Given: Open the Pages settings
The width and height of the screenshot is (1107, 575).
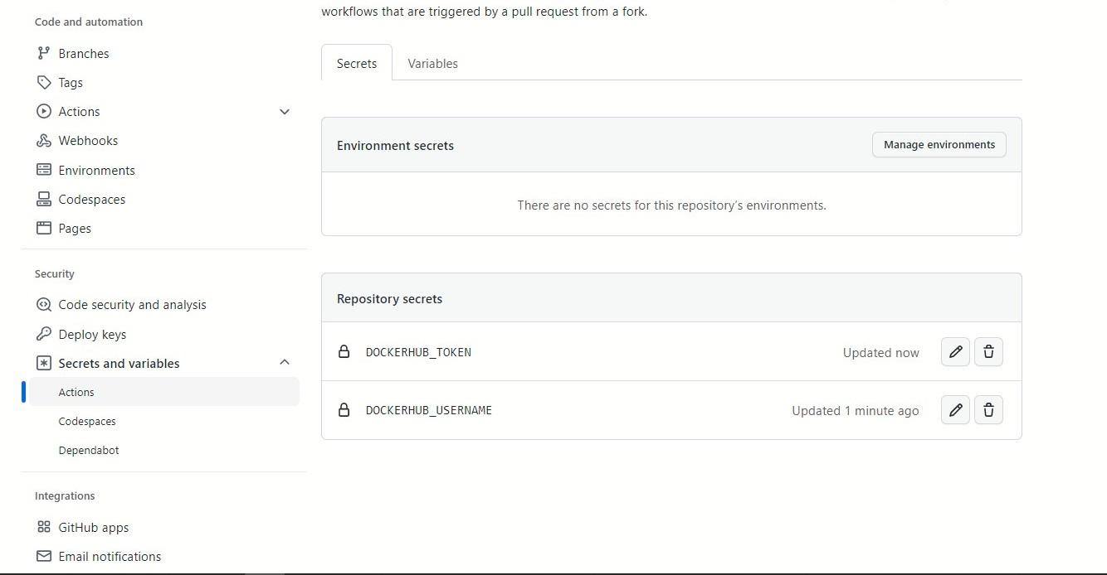Looking at the screenshot, I should tap(75, 229).
